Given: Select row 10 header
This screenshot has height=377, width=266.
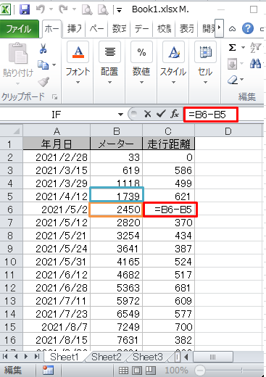Looking at the screenshot, I should coord(12,262).
